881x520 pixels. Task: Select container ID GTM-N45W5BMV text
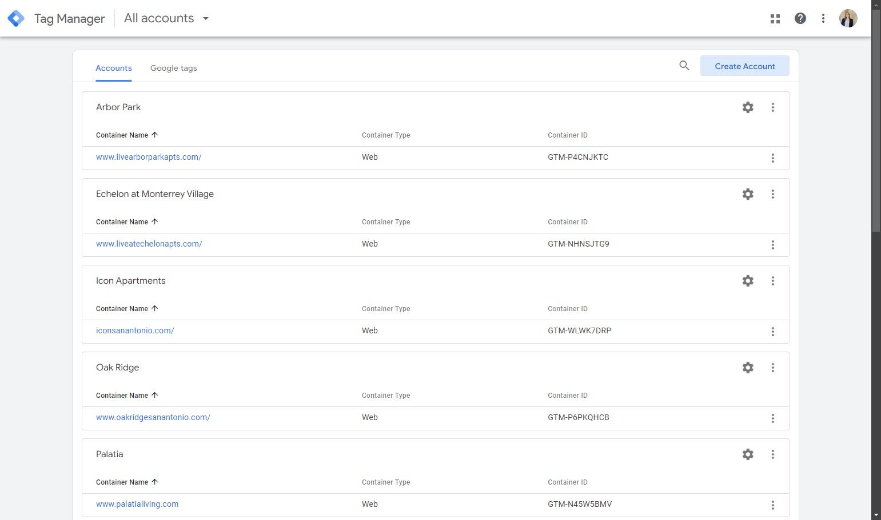tap(580, 504)
